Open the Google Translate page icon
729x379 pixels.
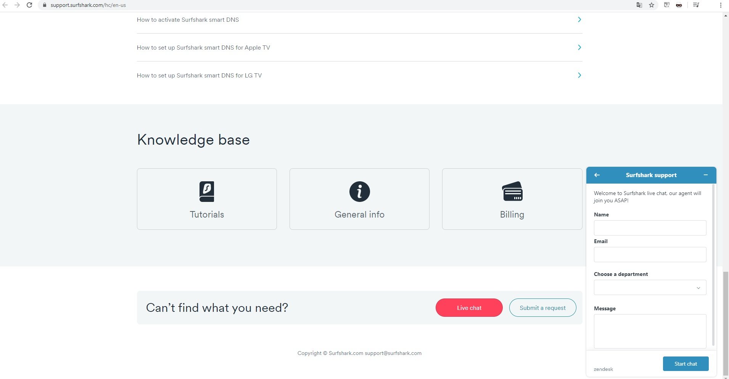639,5
